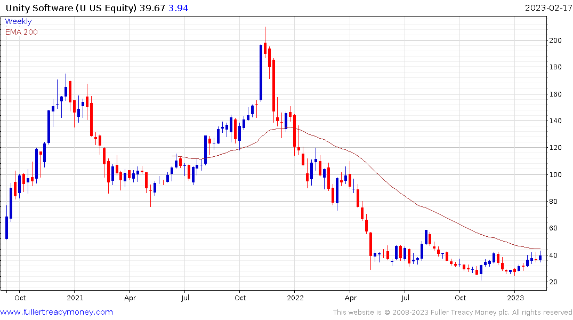This screenshot has height=320, width=573.
Task: Click the Weekly interval label
Action: coord(18,21)
